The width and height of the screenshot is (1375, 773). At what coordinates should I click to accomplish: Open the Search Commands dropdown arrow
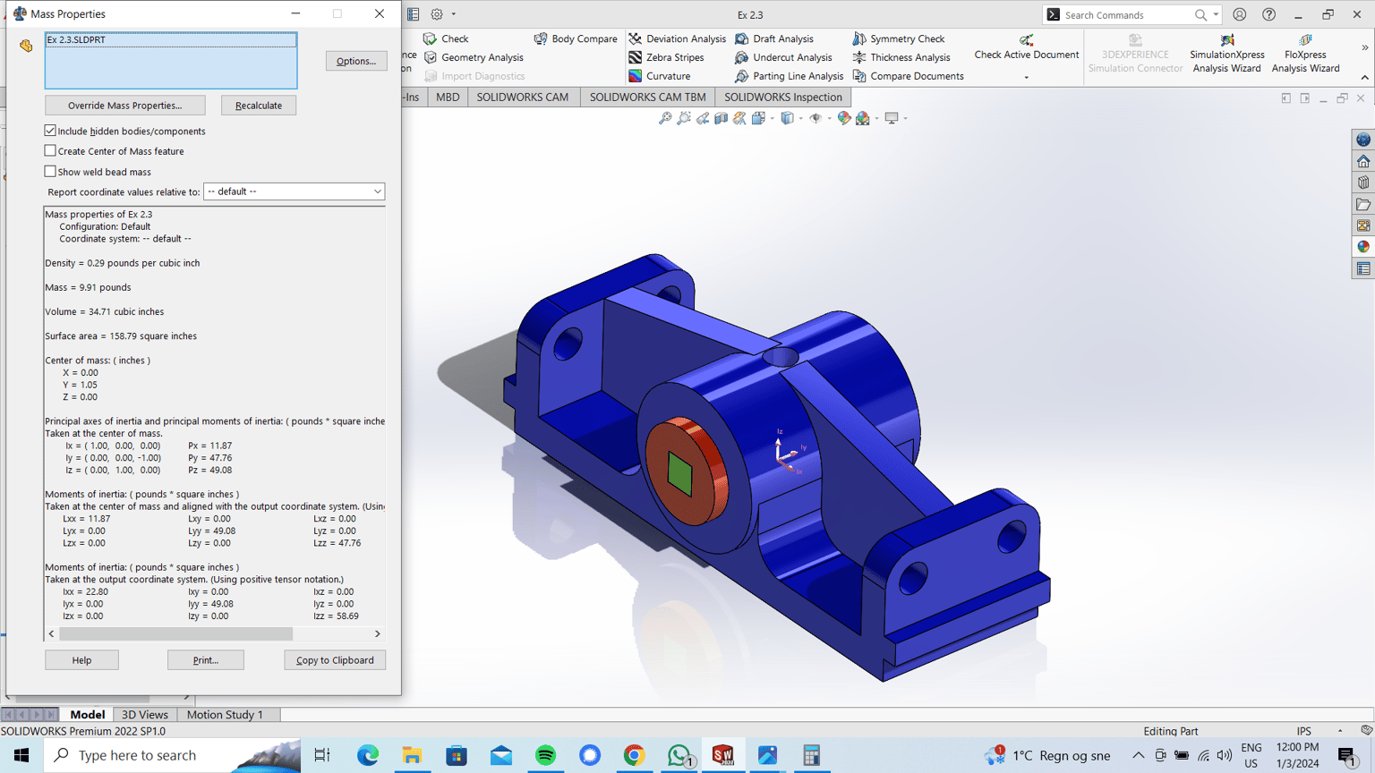1216,15
